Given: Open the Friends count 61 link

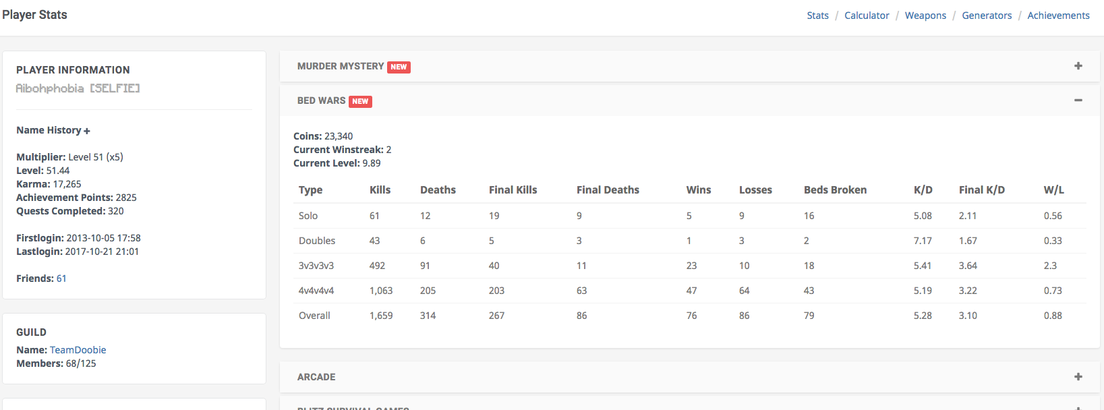Looking at the screenshot, I should (61, 279).
